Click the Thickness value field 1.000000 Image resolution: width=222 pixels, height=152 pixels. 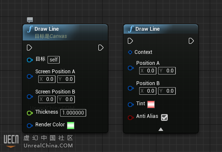73,113
